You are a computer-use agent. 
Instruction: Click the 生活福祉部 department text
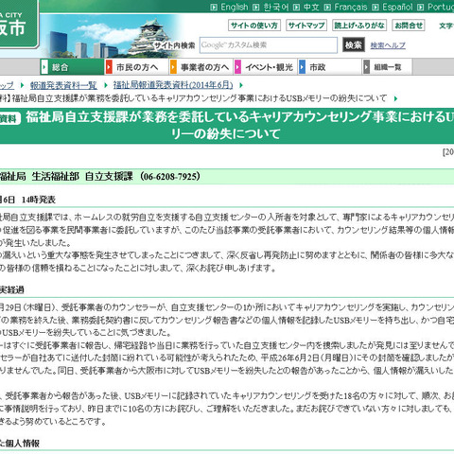55,176
